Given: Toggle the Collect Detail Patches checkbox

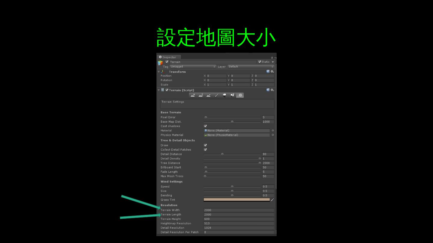Looking at the screenshot, I should coord(205,150).
